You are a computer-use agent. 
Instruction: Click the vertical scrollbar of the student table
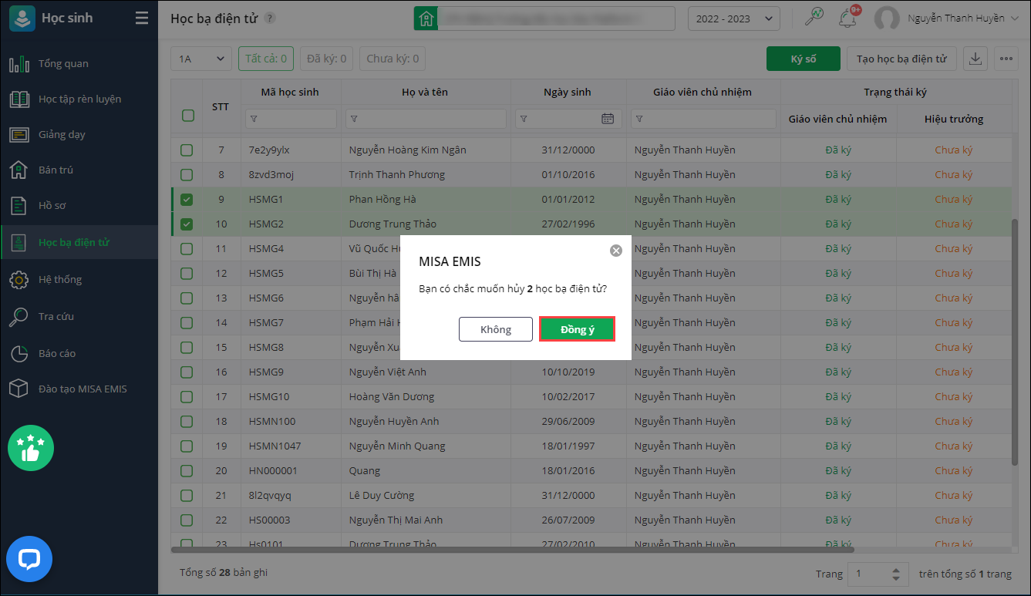[1015, 342]
